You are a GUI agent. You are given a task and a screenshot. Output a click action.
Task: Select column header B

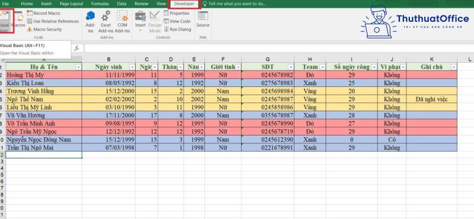click(x=108, y=60)
